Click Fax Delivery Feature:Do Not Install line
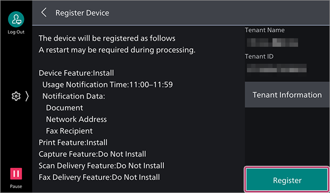Image resolution: width=330 pixels, height=193 pixels. pyautogui.click(x=99, y=177)
